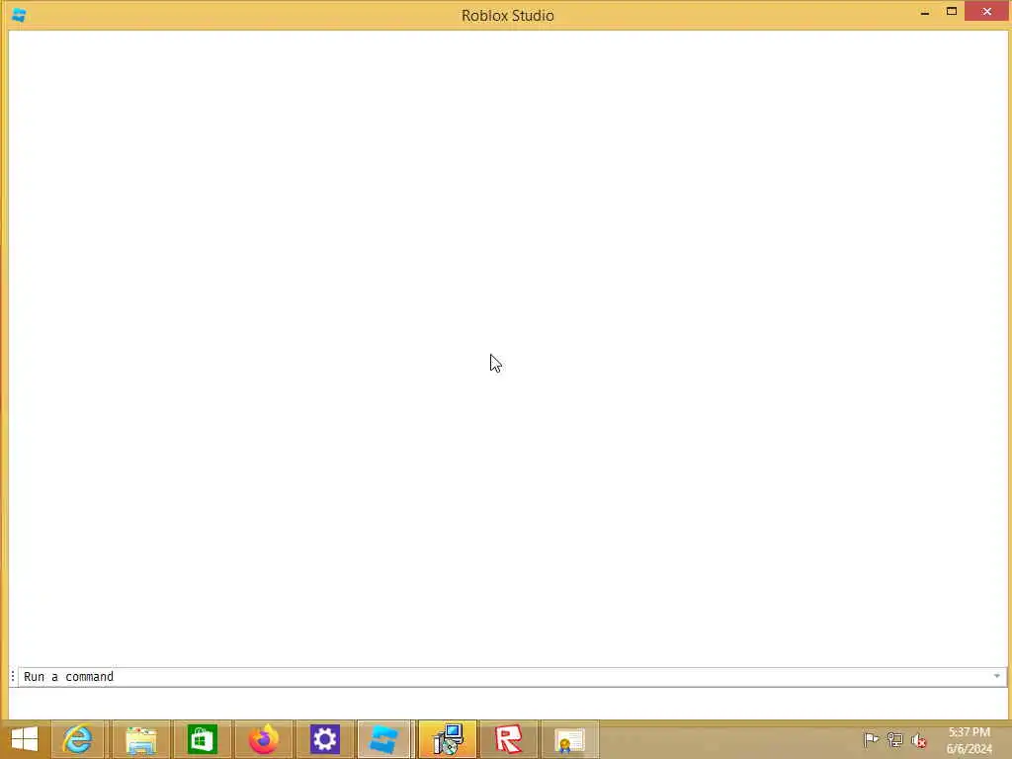Viewport: 1012px width, 759px height.
Task: Maximize the Roblox Studio window
Action: click(952, 12)
